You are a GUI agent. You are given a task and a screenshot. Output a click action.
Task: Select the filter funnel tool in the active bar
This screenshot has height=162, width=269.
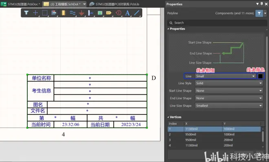tap(26, 13)
